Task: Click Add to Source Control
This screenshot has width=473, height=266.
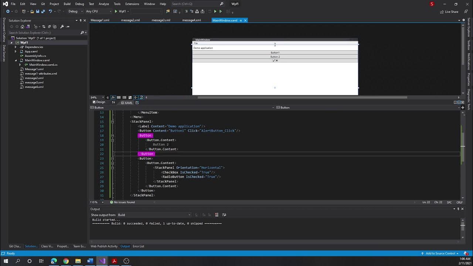Action: [x=440, y=253]
